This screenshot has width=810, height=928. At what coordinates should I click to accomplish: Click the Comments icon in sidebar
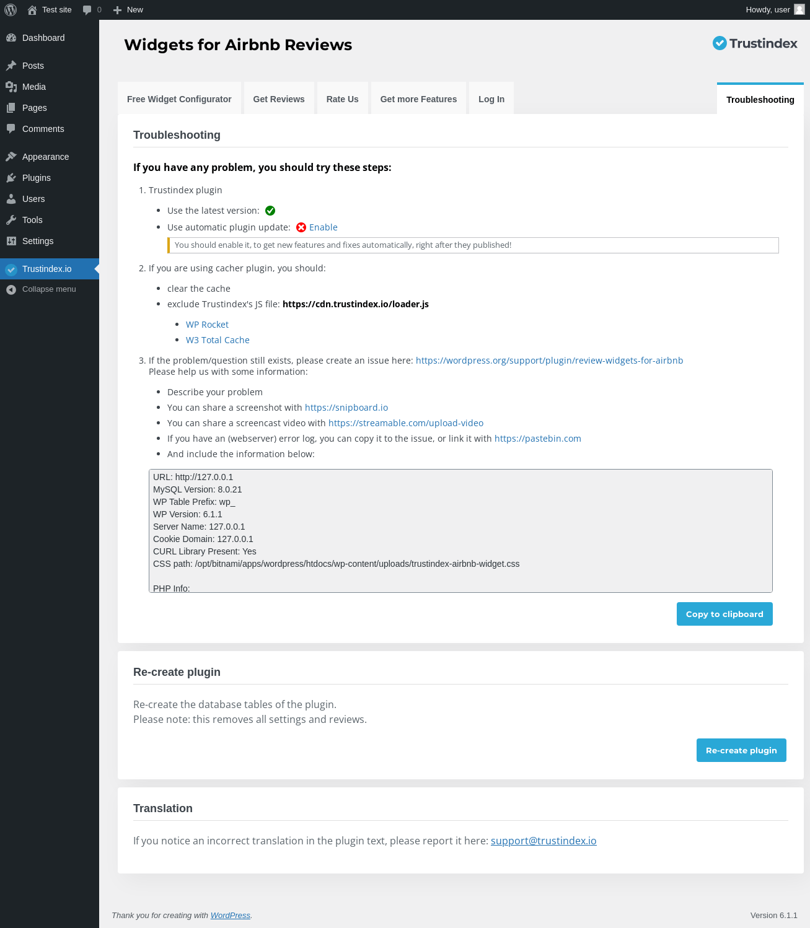coord(11,129)
